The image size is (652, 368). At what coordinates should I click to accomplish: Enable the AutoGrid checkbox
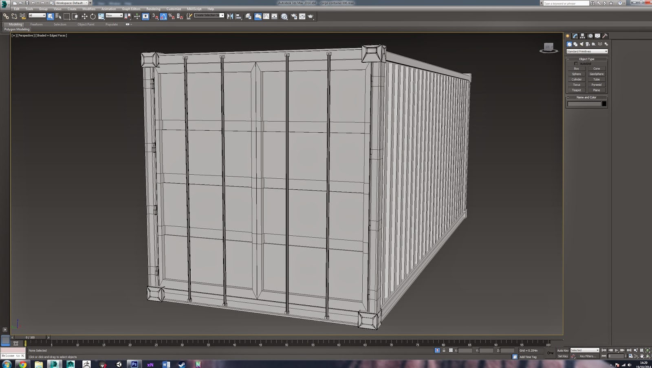576,64
